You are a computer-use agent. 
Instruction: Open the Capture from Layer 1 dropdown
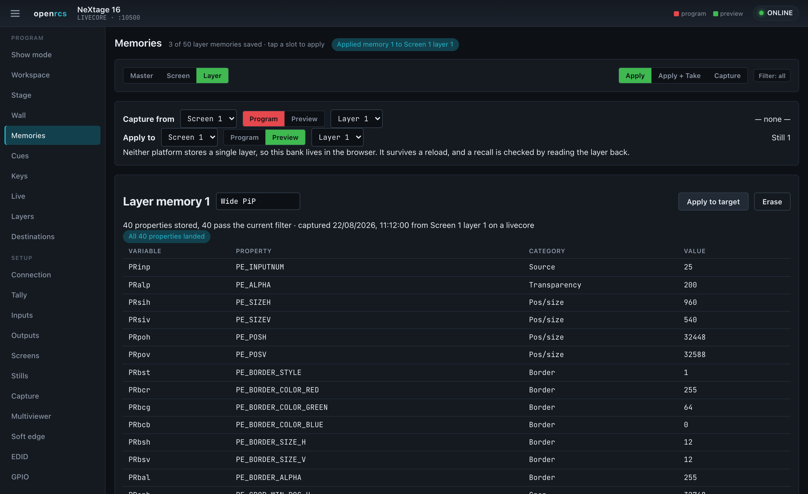point(357,118)
